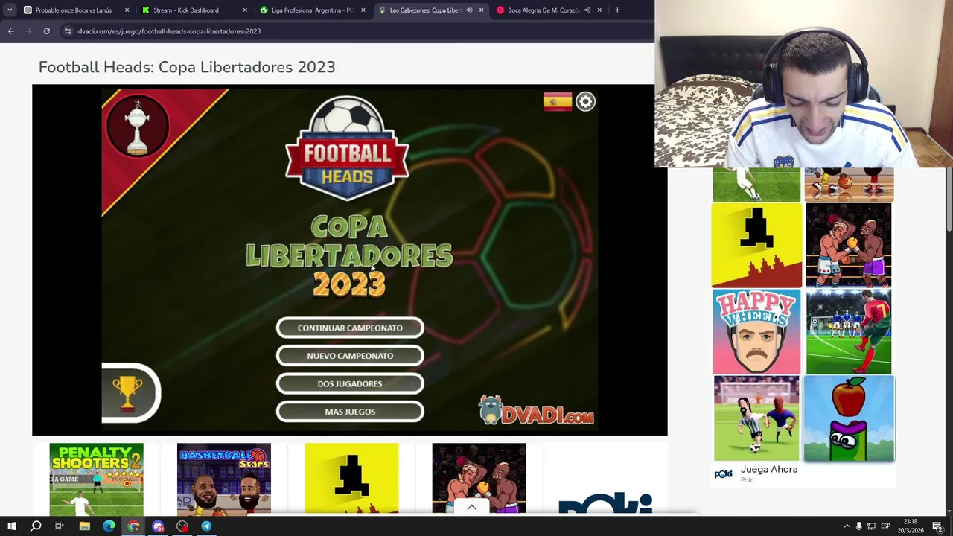The image size is (953, 536).
Task: Click the page vertical scrollbar
Action: [949, 200]
